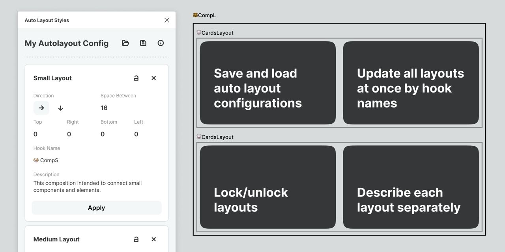Select the Update all layouts card
The height and width of the screenshot is (252, 505).
pyautogui.click(x=411, y=83)
